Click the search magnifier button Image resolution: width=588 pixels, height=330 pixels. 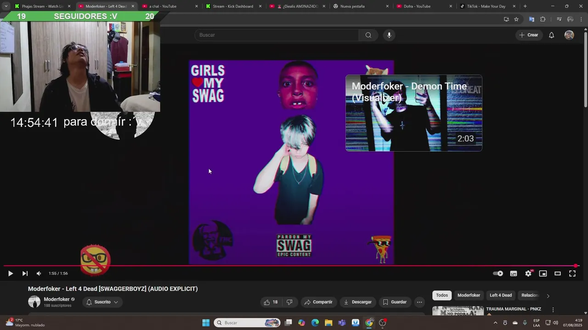click(x=368, y=35)
